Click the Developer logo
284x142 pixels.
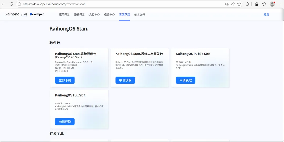coord(37,14)
